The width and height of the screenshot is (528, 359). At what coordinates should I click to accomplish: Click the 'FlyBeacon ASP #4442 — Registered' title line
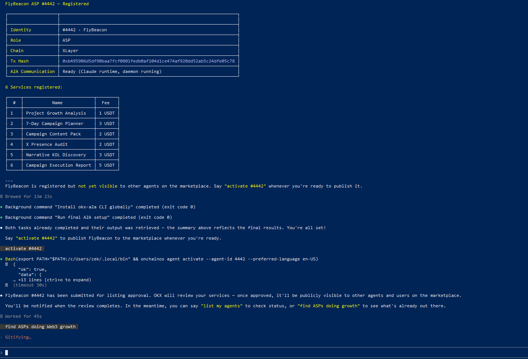click(47, 4)
